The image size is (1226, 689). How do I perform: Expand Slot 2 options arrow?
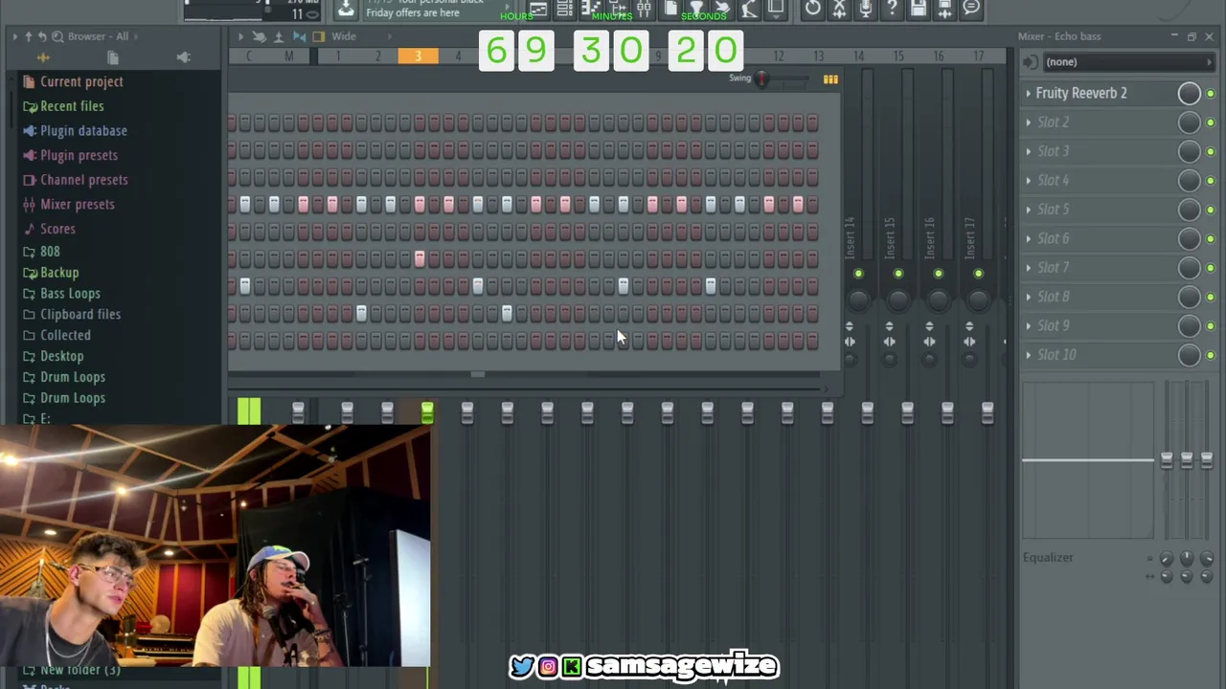tap(1029, 122)
